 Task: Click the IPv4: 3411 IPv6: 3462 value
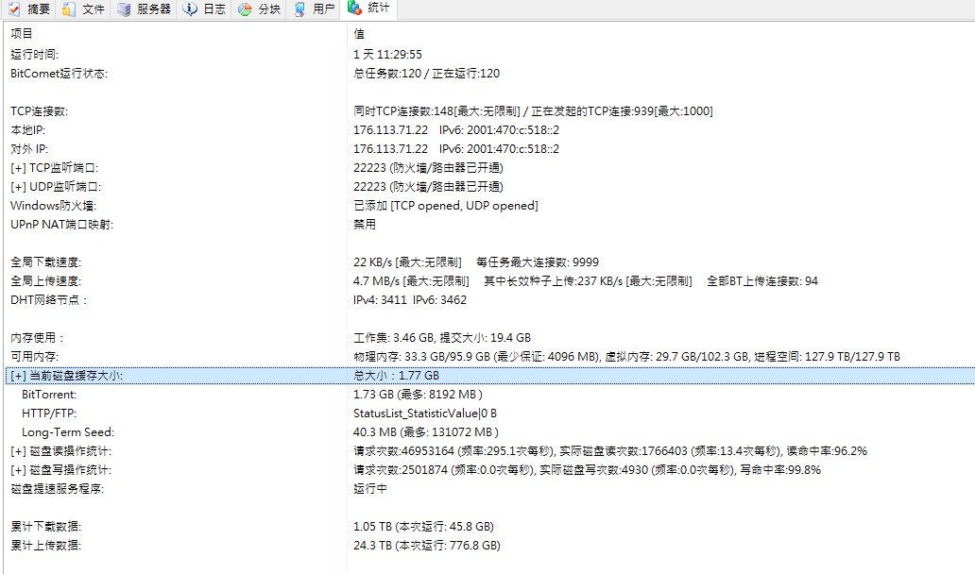pyautogui.click(x=410, y=300)
